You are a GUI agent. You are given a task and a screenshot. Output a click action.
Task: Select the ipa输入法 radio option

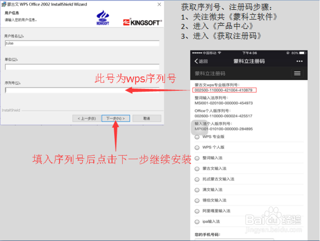click(x=197, y=222)
